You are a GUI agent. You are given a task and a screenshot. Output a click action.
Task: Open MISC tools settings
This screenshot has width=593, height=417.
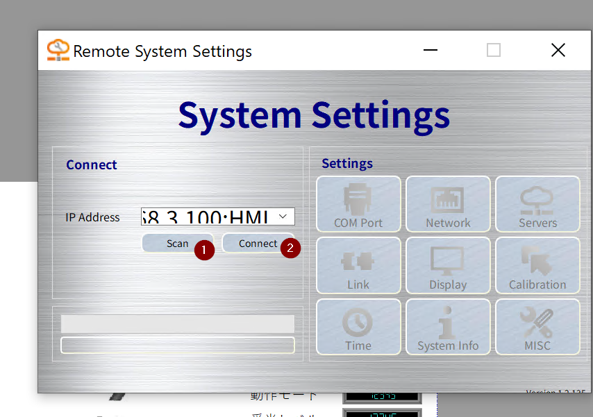click(537, 326)
